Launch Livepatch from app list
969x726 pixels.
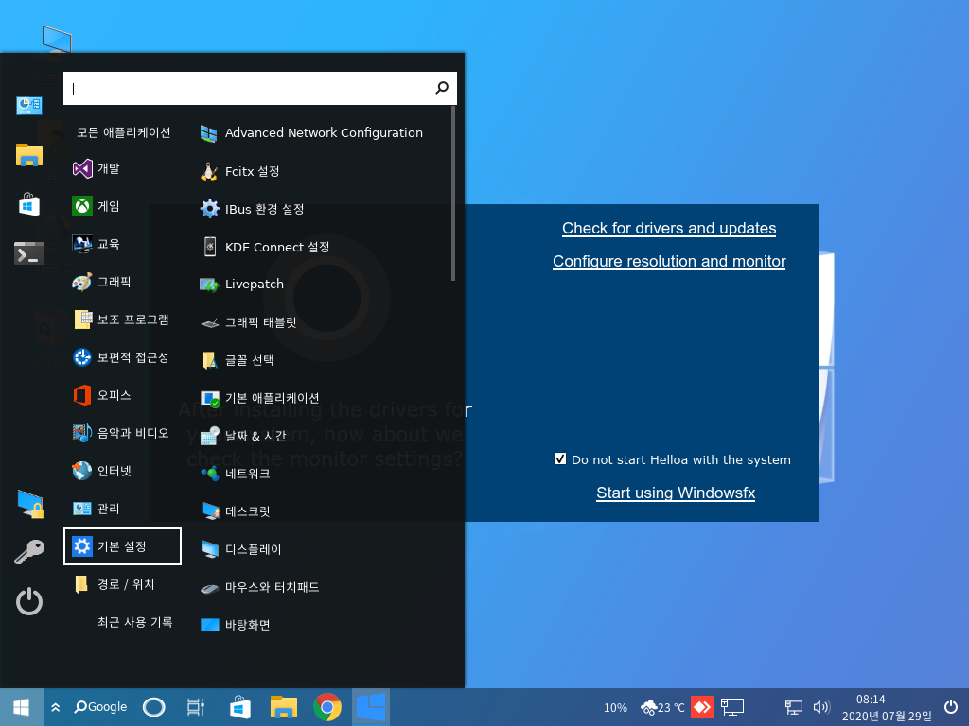(x=242, y=284)
